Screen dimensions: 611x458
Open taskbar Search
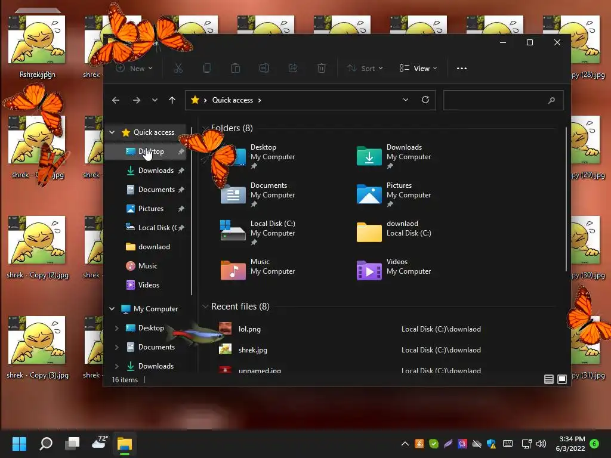pyautogui.click(x=46, y=444)
